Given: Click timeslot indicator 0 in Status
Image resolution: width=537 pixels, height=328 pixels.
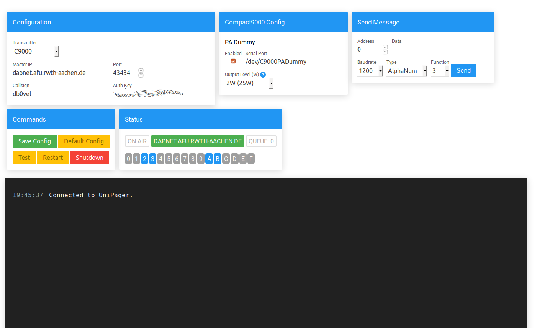Looking at the screenshot, I should (x=128, y=159).
